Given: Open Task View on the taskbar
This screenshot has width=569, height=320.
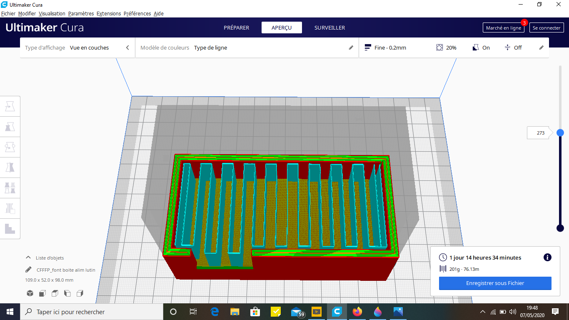Looking at the screenshot, I should [193, 312].
